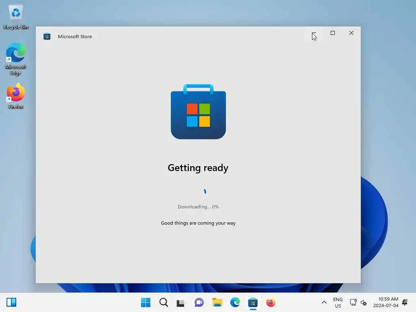The image size is (416, 312).
Task: Click the network status tray icon
Action: (x=353, y=302)
